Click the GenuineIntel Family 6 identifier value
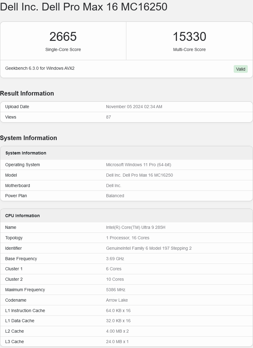This screenshot has height=348, width=253. click(149, 248)
